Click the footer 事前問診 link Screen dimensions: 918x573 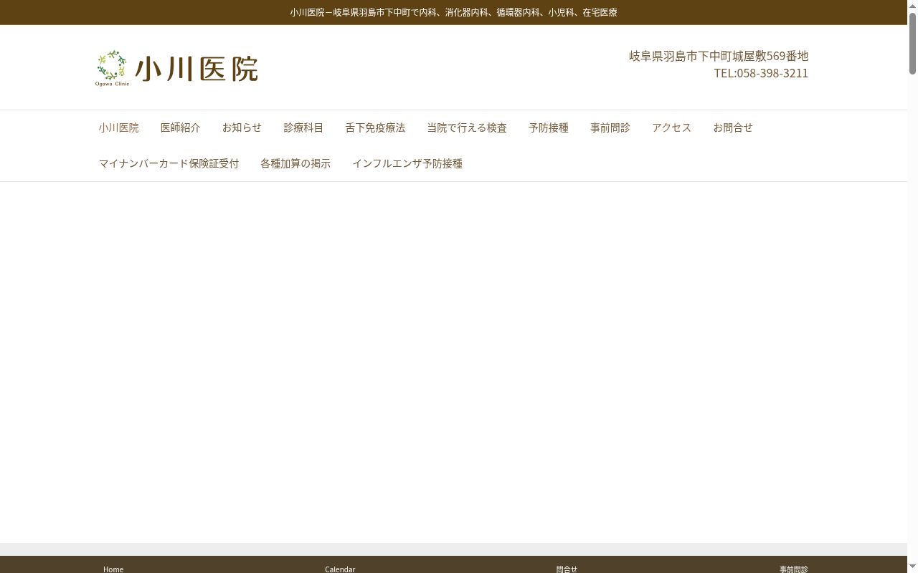pos(794,569)
